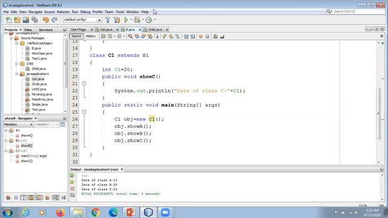Image resolution: width=388 pixels, height=218 pixels.
Task: Toggle Show Static Members filter in Navigator
Action: pyautogui.click(x=24, y=197)
